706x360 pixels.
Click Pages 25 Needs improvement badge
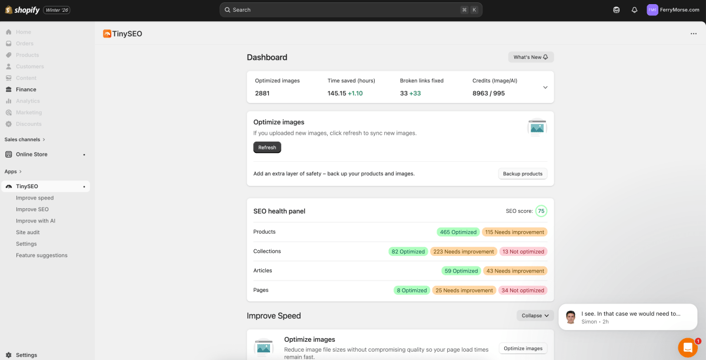464,290
